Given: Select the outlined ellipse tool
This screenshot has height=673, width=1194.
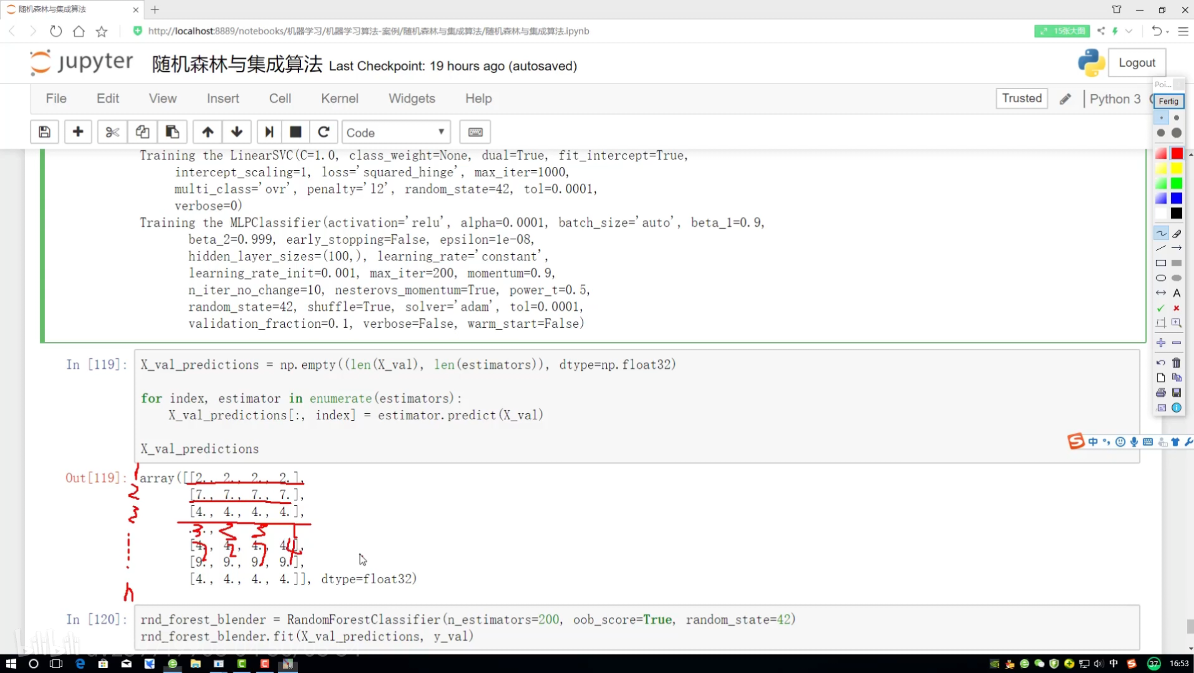Looking at the screenshot, I should click(1161, 278).
